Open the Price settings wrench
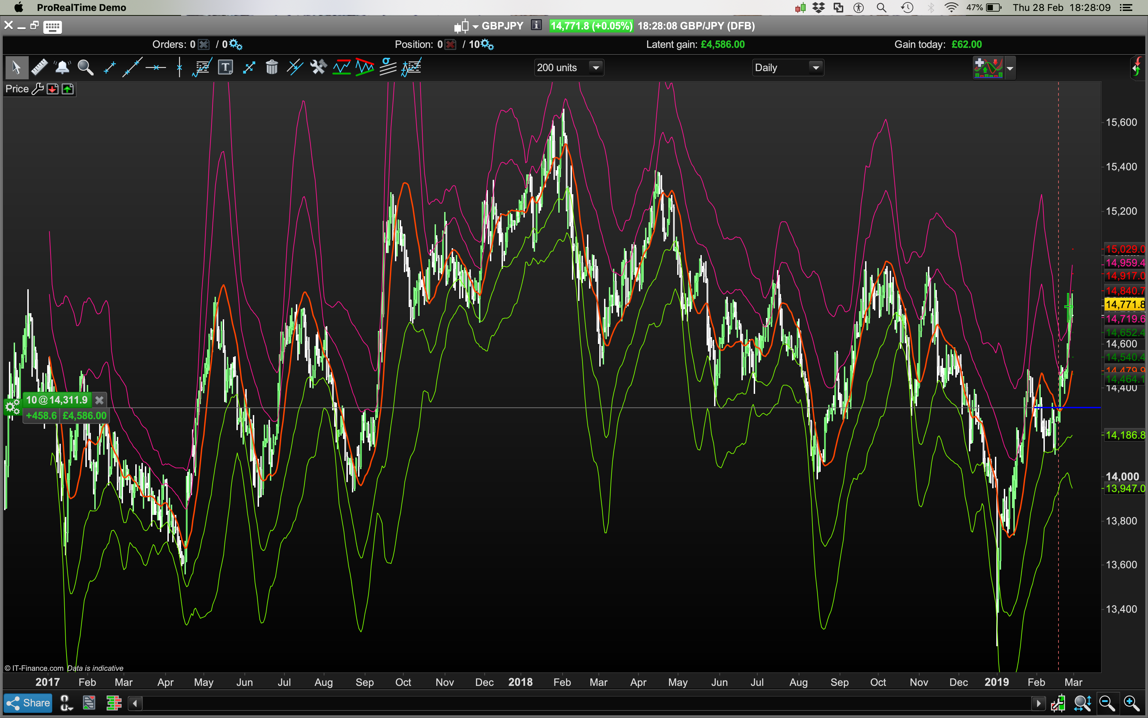The width and height of the screenshot is (1148, 718). point(38,89)
